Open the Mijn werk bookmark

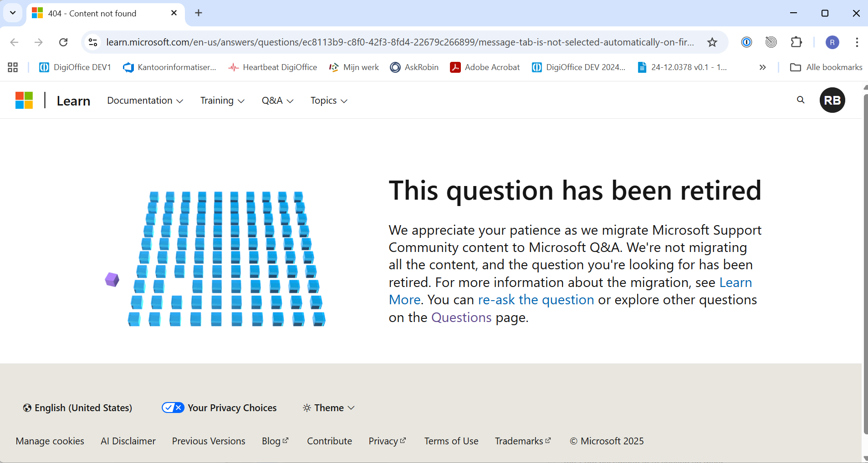[x=354, y=67]
